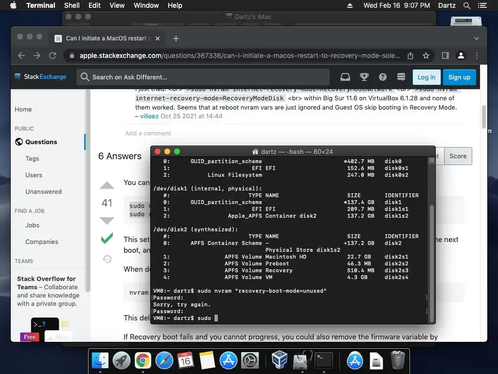
Task: Click Add a comment under the question
Action: click(148, 133)
